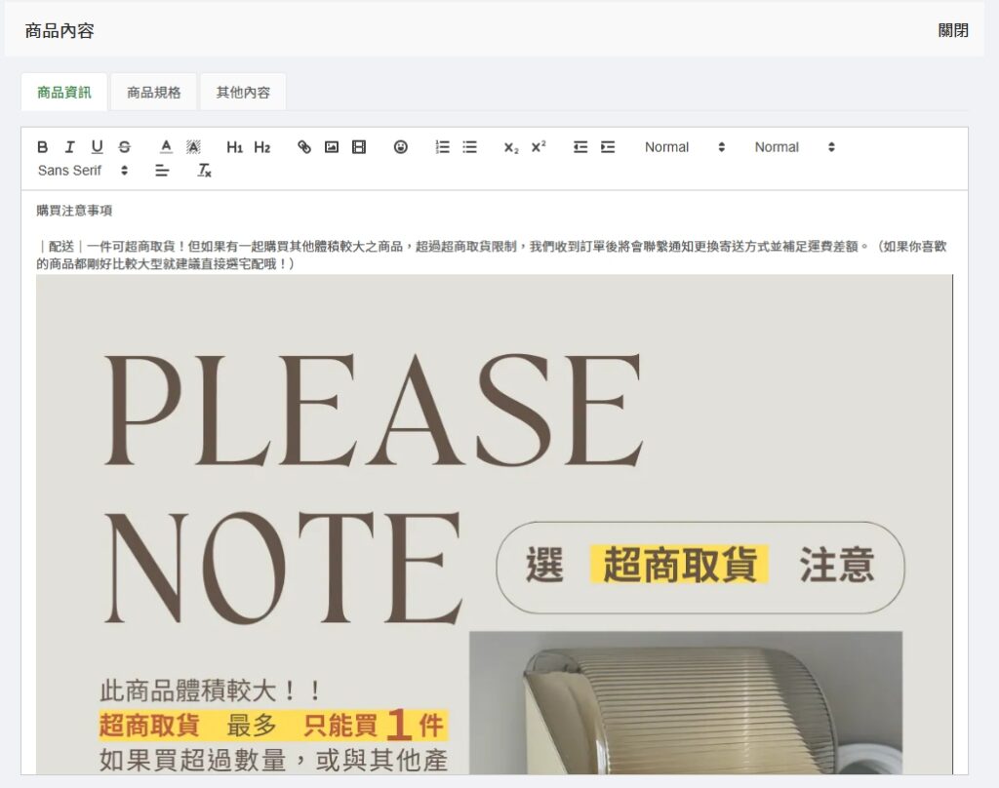Viewport: 999px width, 788px height.
Task: Apply strikethrough to text
Action: (x=124, y=147)
